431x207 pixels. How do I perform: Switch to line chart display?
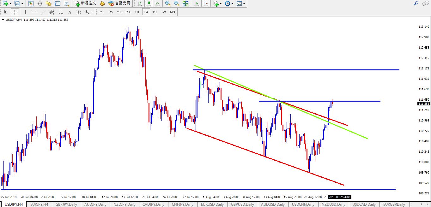point(157,3)
